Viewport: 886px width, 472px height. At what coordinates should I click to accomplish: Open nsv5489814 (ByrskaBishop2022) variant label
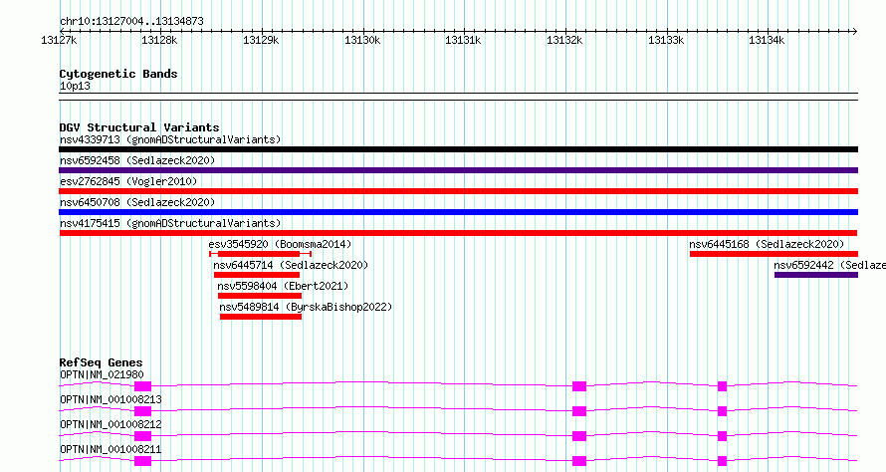click(x=306, y=307)
